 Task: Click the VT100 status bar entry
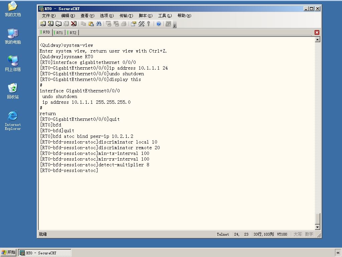pyautogui.click(x=282, y=234)
